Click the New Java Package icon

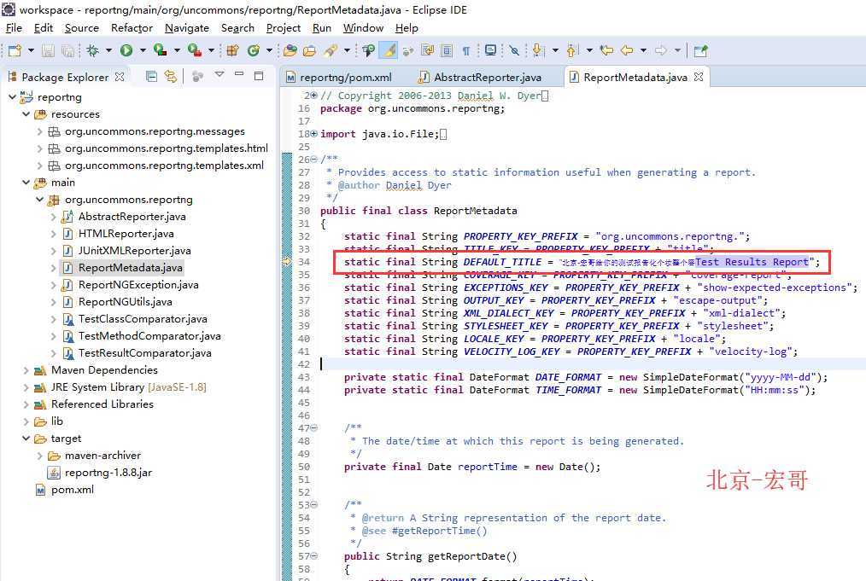[x=232, y=50]
